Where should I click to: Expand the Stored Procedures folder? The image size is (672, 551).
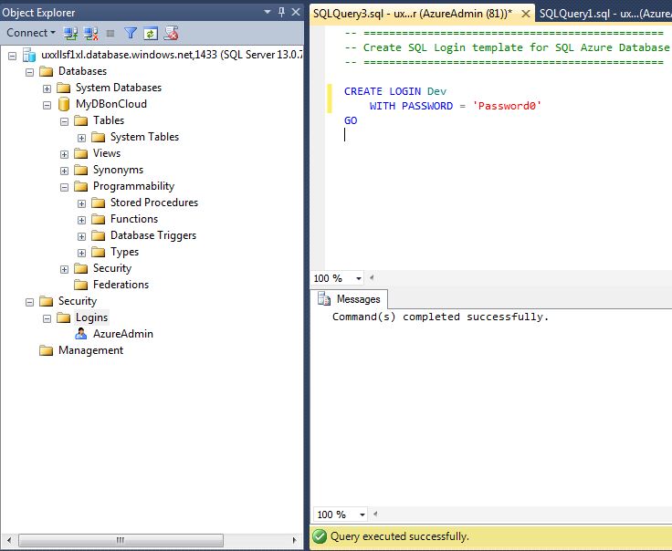click(x=81, y=203)
